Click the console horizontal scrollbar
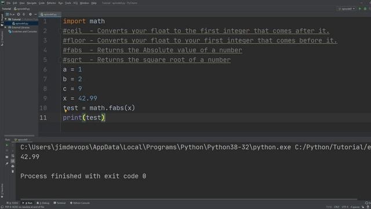 pos(188,199)
